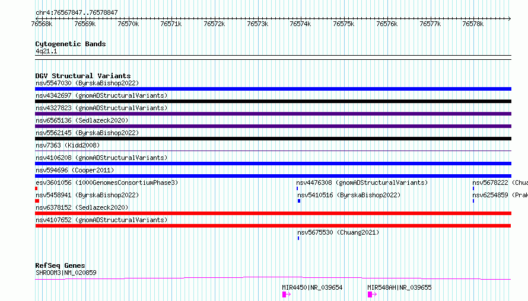Open the MIR4450|NR_039654 gene label
The height and width of the screenshot is (301, 528).
tap(312, 287)
